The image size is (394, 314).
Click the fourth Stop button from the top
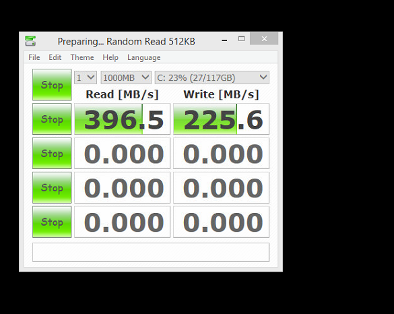point(52,187)
